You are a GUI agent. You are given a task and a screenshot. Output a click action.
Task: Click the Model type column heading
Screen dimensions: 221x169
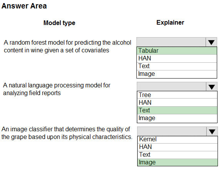pos(59,23)
